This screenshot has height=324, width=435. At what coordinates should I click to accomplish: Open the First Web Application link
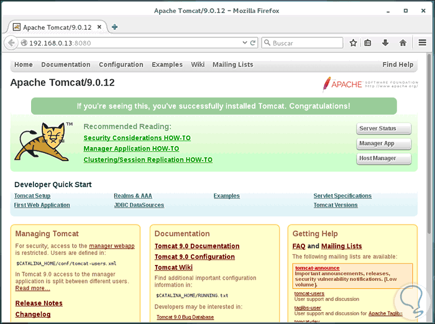[42, 205]
